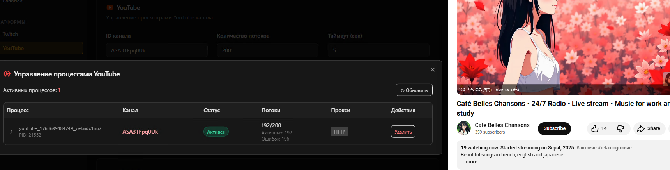Expand the youtube_1763609484749 process row chevron
This screenshot has height=170, width=670.
(x=11, y=132)
